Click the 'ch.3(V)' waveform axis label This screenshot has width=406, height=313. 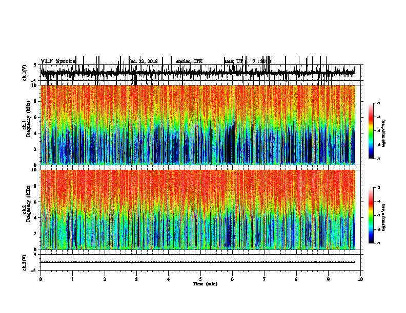[25, 262]
